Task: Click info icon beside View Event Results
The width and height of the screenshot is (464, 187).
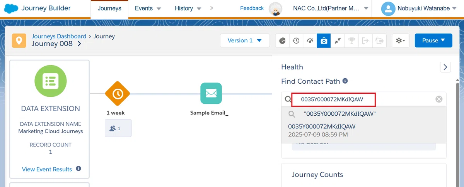Action: (78, 168)
